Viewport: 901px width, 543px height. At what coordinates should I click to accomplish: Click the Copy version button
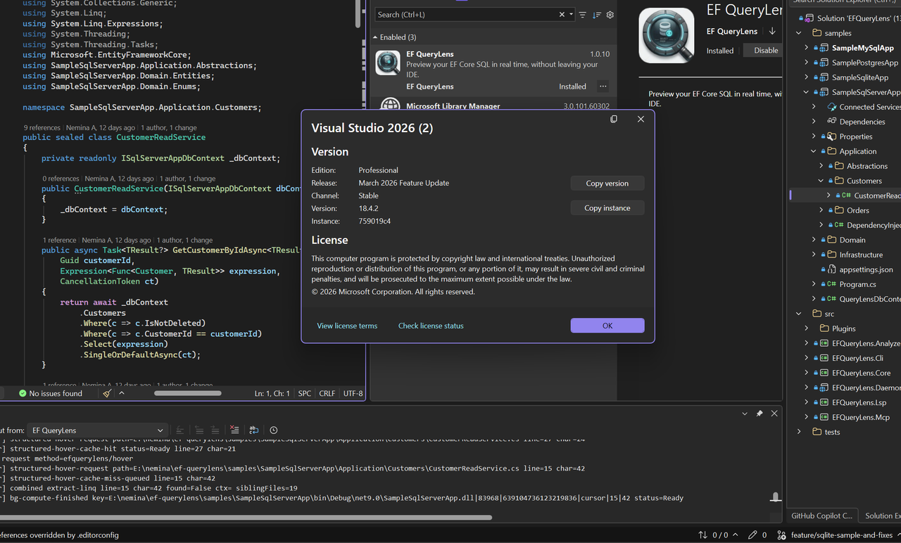[x=607, y=184]
